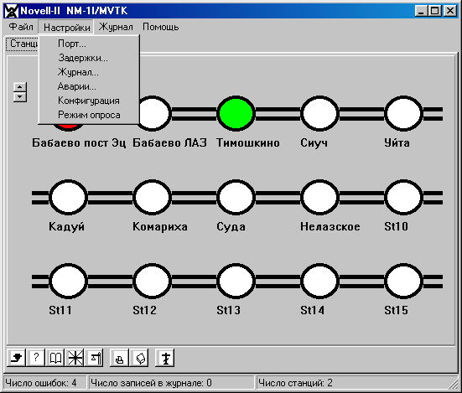
Task: Click the Уйта label text
Action: (397, 142)
